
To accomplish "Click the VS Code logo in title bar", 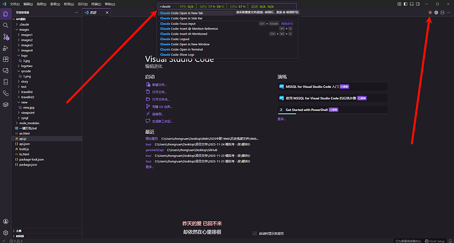I will (4, 4).
